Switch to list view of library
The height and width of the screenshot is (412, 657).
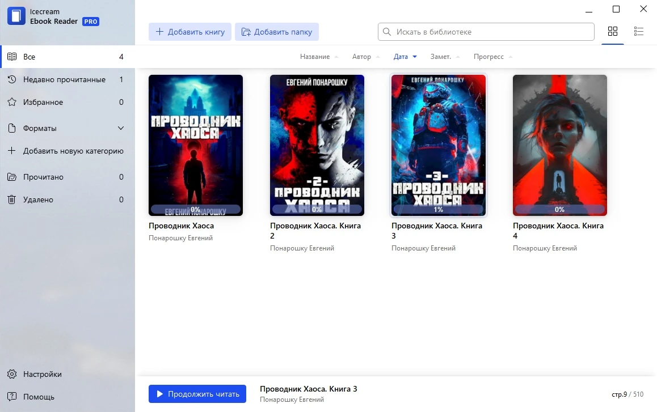pyautogui.click(x=639, y=31)
